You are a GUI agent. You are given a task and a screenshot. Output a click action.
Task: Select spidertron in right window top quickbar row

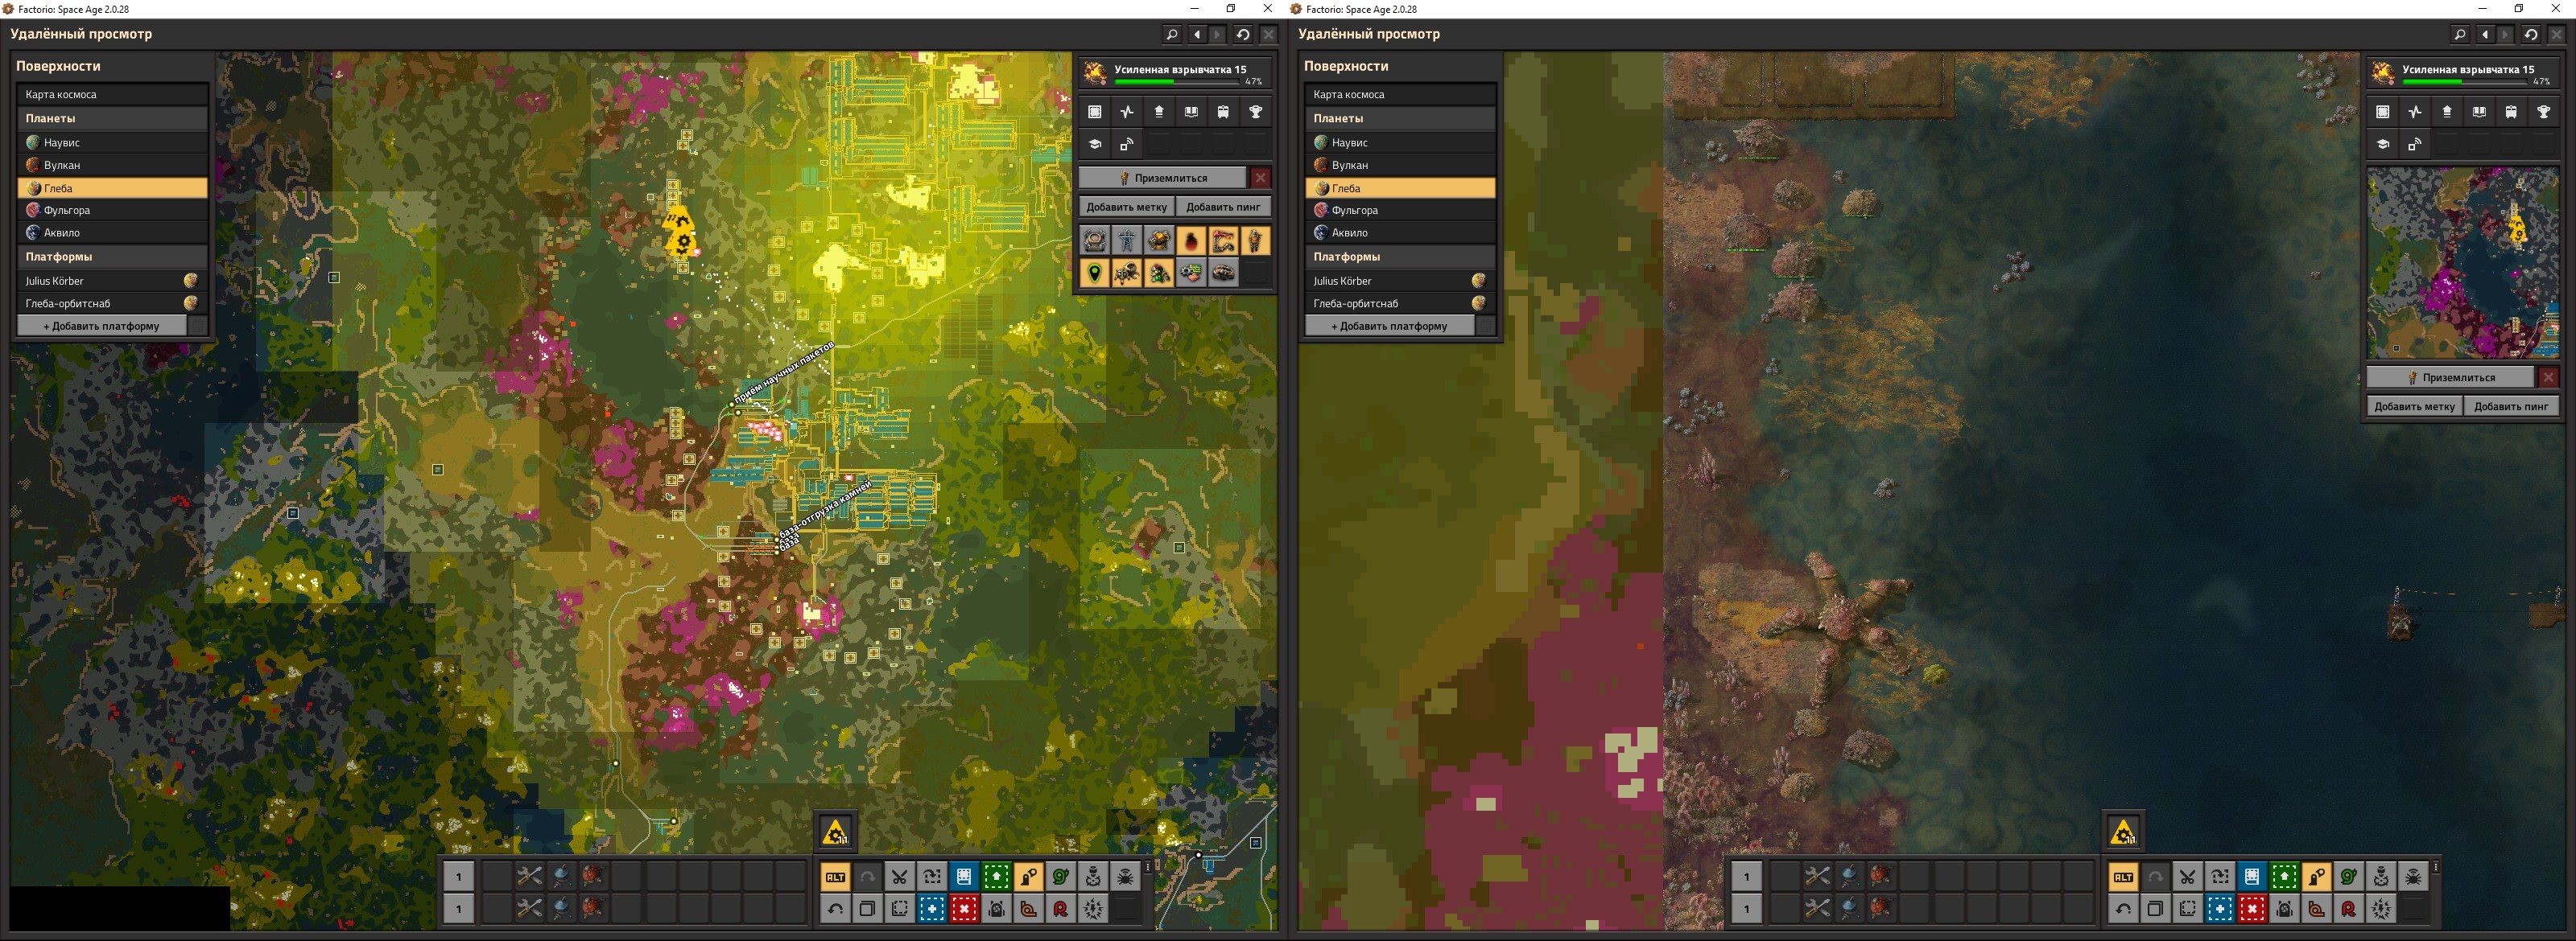pyautogui.click(x=1881, y=877)
